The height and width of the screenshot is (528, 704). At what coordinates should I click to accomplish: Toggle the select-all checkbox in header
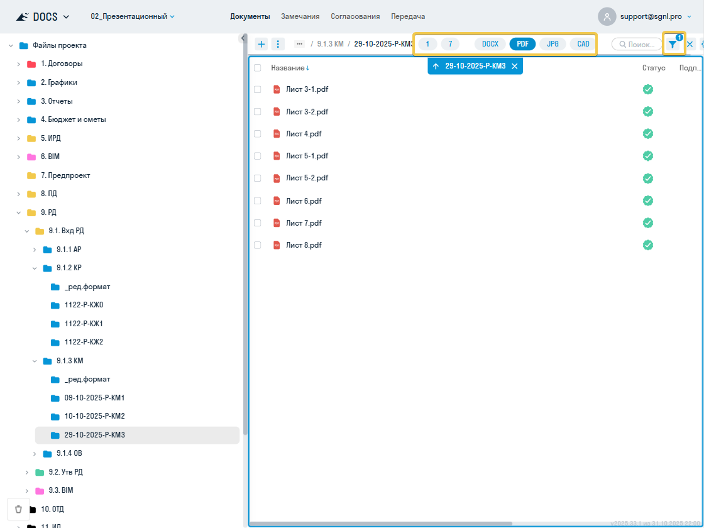[x=258, y=68]
